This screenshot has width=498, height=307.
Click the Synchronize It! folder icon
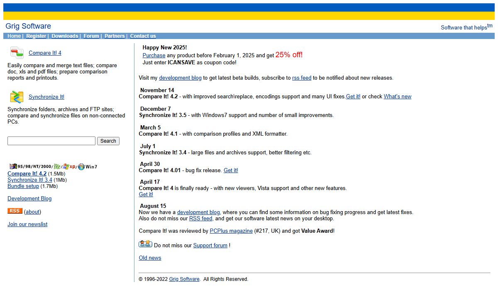(x=17, y=97)
